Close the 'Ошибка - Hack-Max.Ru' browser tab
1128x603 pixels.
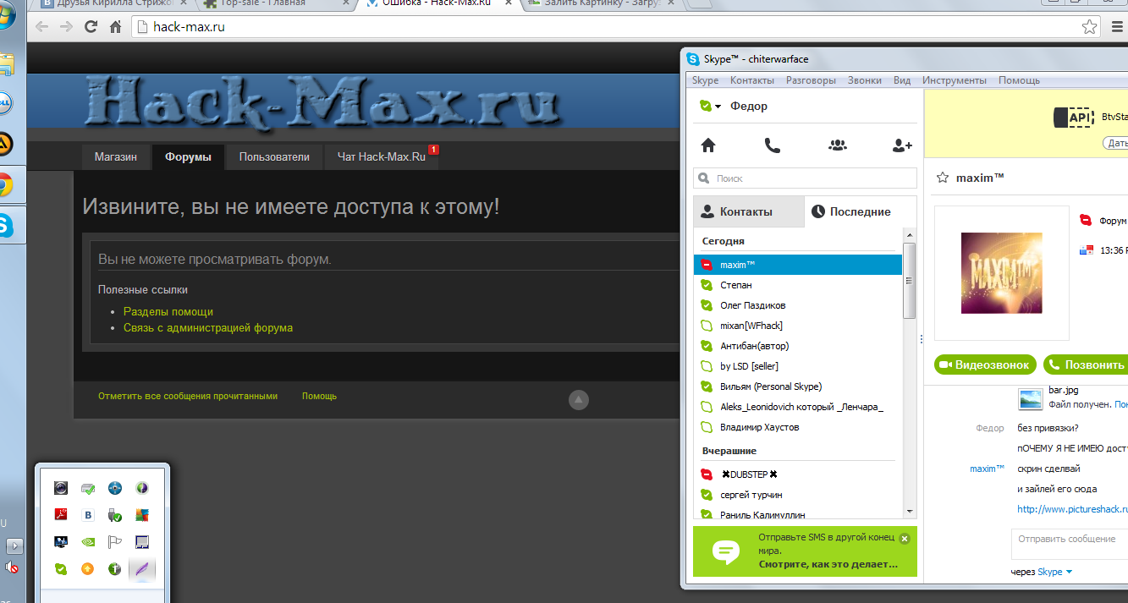coord(508,3)
